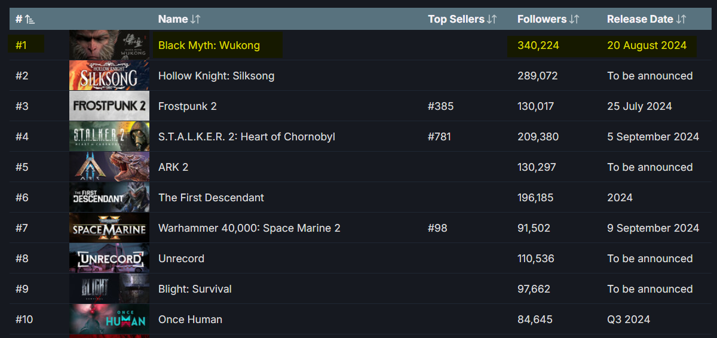Click the Frostpunk 2 logo thumbnail
717x338 pixels.
[x=109, y=106]
